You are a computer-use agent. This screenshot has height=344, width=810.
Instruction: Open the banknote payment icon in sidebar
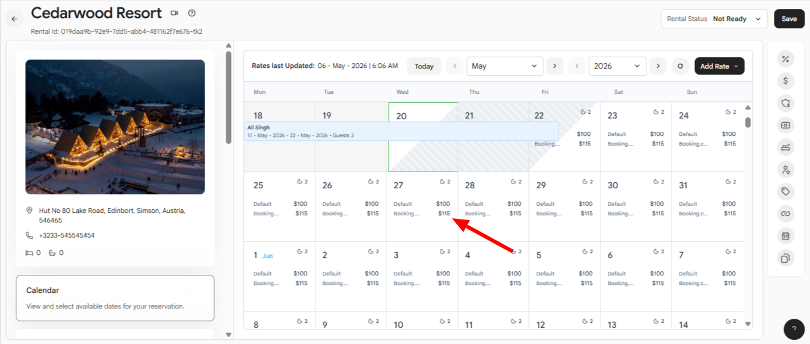coord(785,125)
